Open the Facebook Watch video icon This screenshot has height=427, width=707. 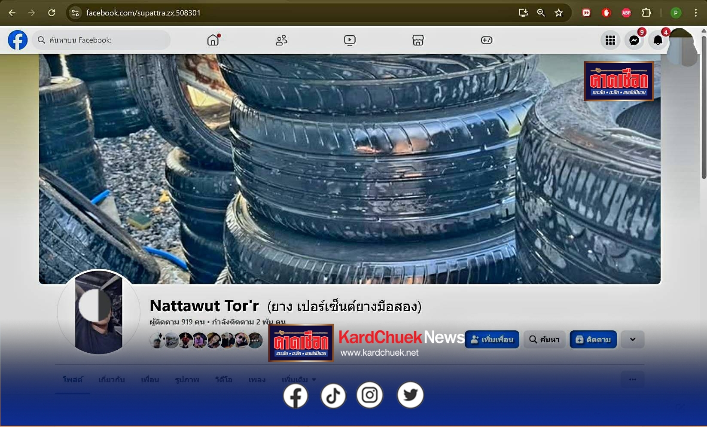coord(350,40)
